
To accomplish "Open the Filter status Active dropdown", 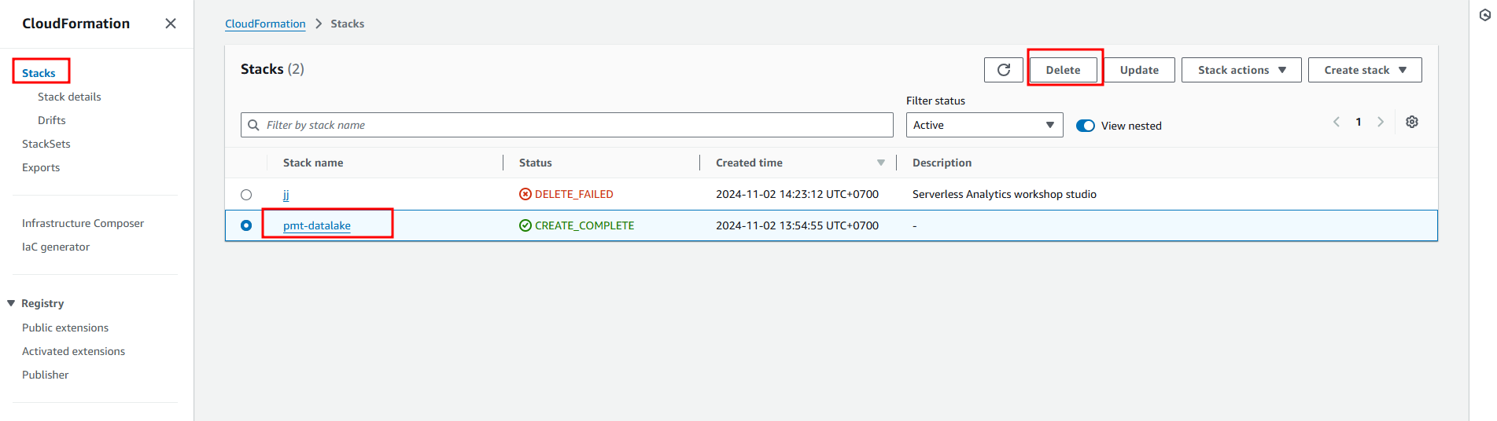I will pyautogui.click(x=983, y=125).
